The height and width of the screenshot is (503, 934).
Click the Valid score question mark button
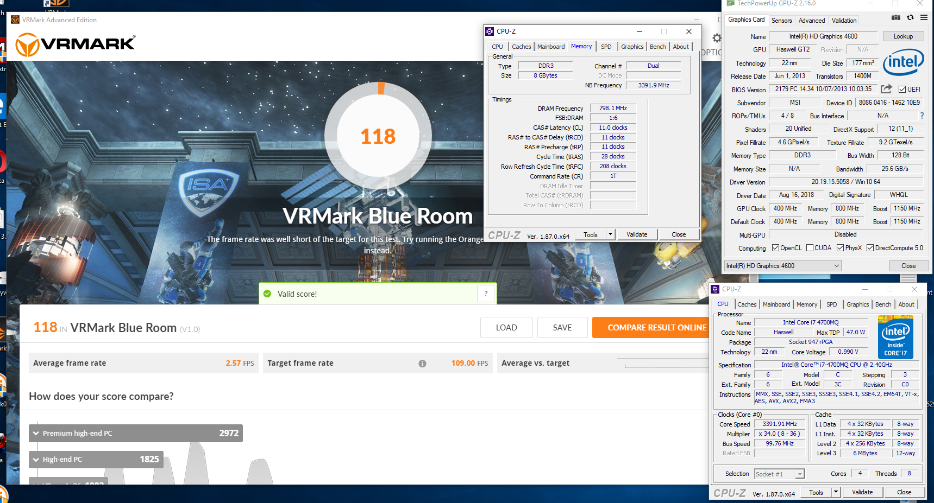(486, 294)
